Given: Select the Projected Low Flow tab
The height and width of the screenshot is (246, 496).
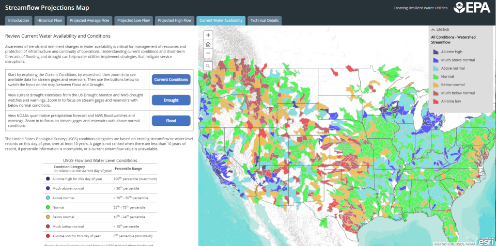Looking at the screenshot, I should tap(133, 21).
